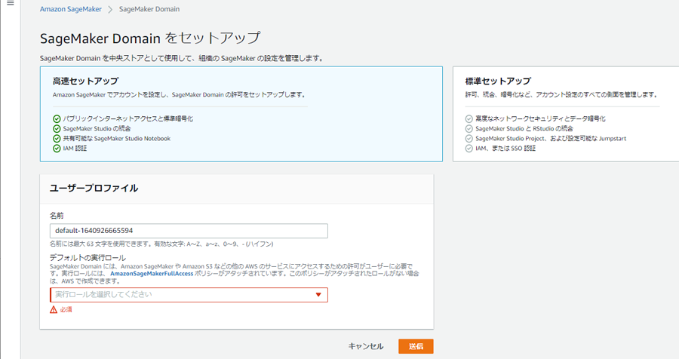Click checkmark icon beside IAM、または SSO 認証
Viewport: 679px width, 359px height.
coord(469,149)
